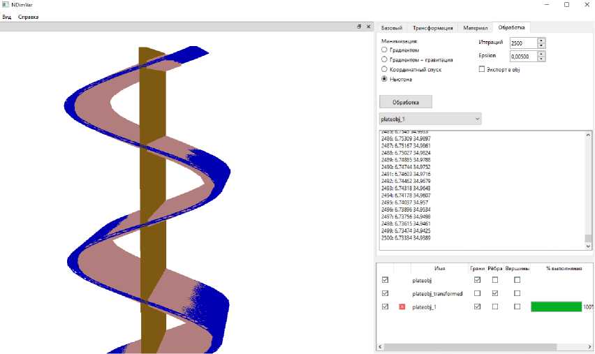Click log line beginning with 2499:
The height and width of the screenshot is (354, 595).
click(406, 230)
